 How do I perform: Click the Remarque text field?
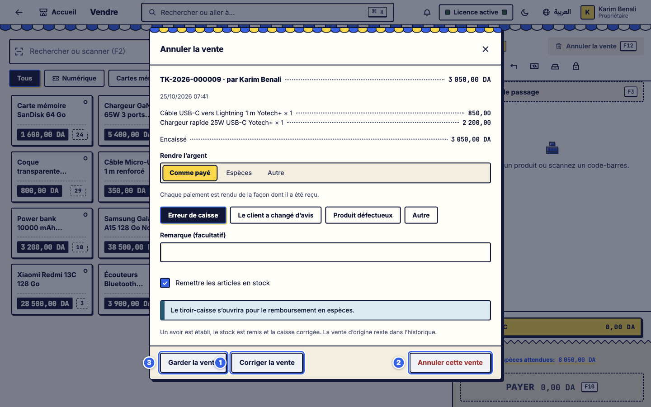[325, 252]
